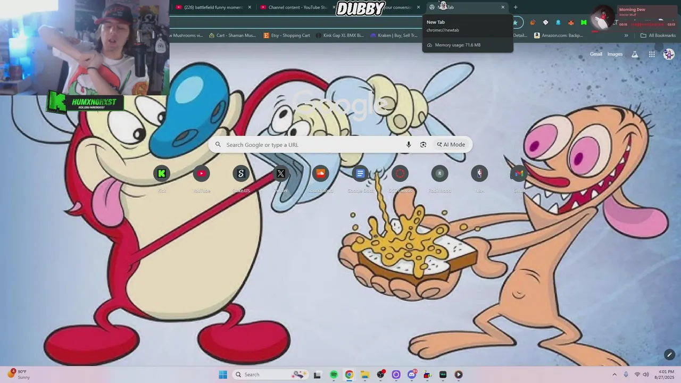Expand the hidden bookmarks overflow chevron
Viewport: 681px width, 383px height.
click(x=626, y=36)
